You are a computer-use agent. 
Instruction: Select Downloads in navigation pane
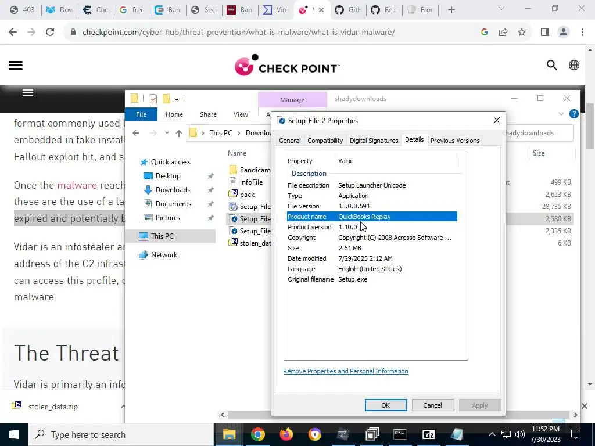click(172, 190)
